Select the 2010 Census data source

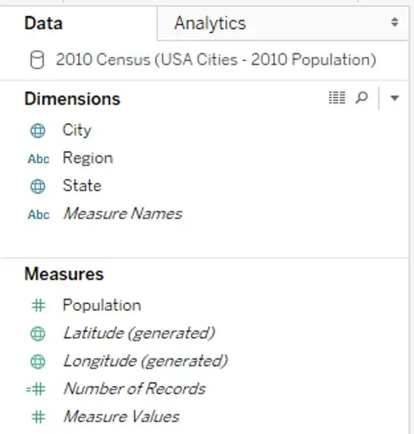coord(216,59)
